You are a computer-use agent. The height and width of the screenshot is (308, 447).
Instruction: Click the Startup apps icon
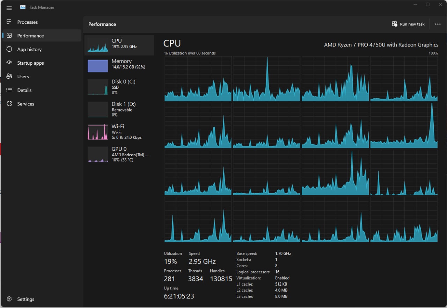point(9,63)
